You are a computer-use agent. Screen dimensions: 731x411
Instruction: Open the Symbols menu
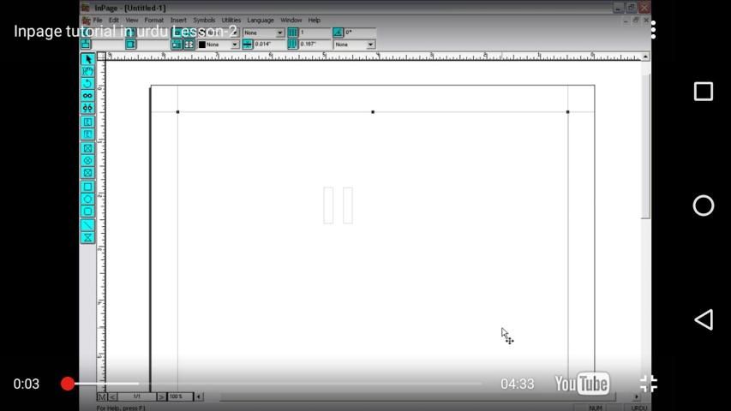coord(204,20)
